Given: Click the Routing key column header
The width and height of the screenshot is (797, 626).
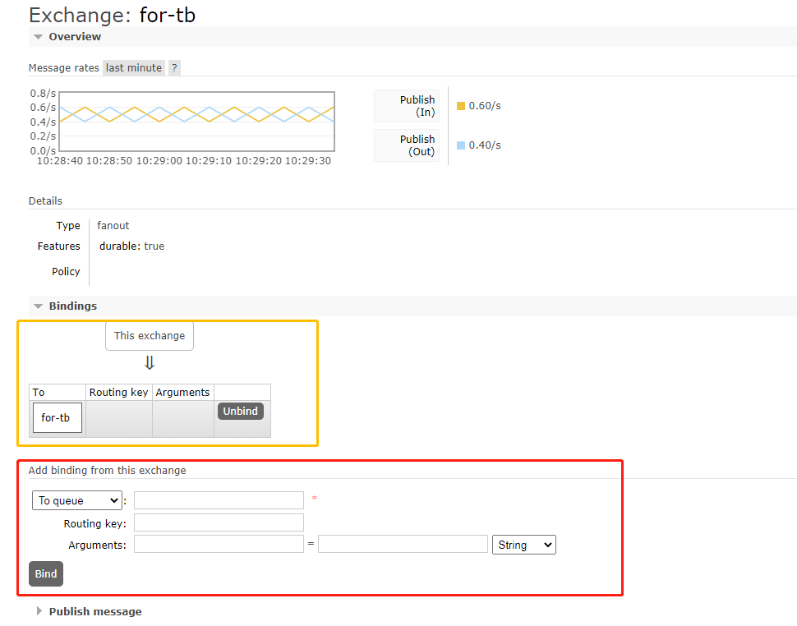Looking at the screenshot, I should tap(119, 392).
